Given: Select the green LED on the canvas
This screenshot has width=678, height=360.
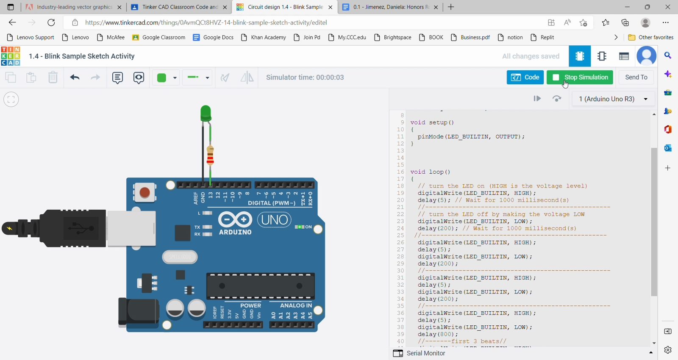Looking at the screenshot, I should pos(206,114).
